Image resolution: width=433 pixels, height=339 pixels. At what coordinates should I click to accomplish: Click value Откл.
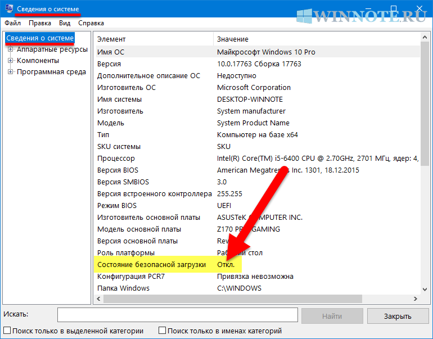tap(225, 265)
